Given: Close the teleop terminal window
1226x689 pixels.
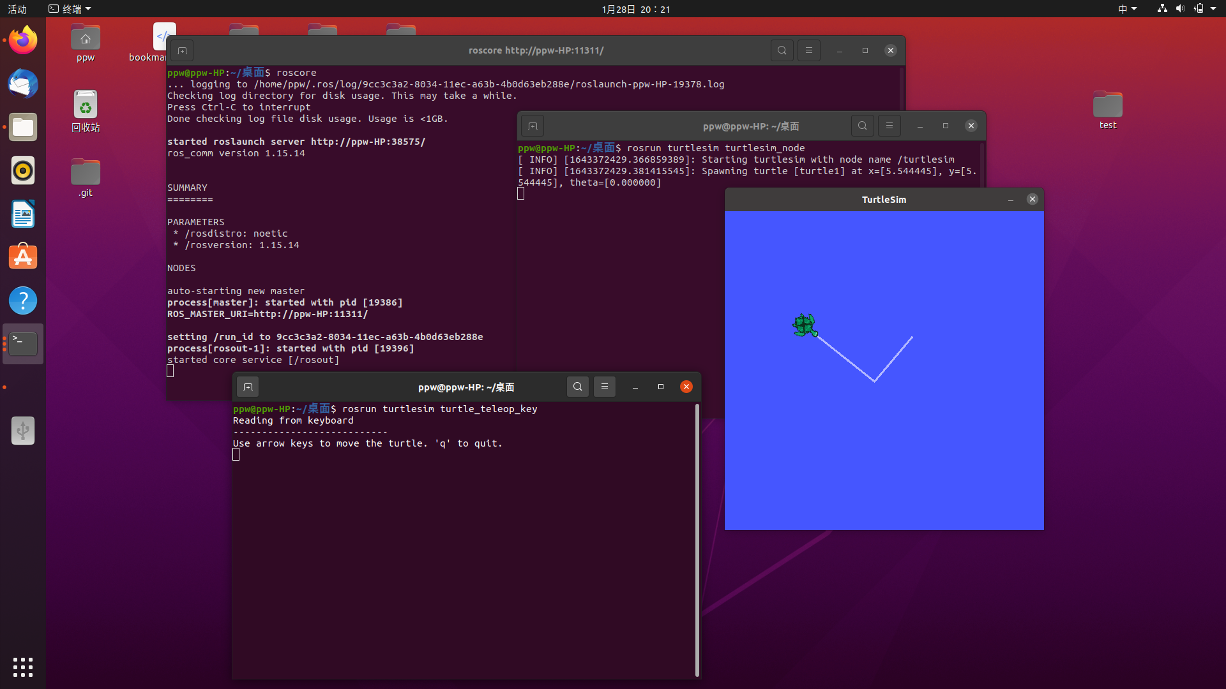Looking at the screenshot, I should click(x=686, y=387).
